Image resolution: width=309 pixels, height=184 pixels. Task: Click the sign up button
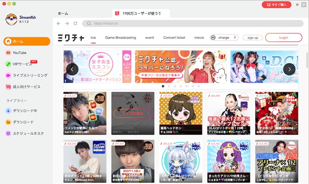click(x=253, y=38)
